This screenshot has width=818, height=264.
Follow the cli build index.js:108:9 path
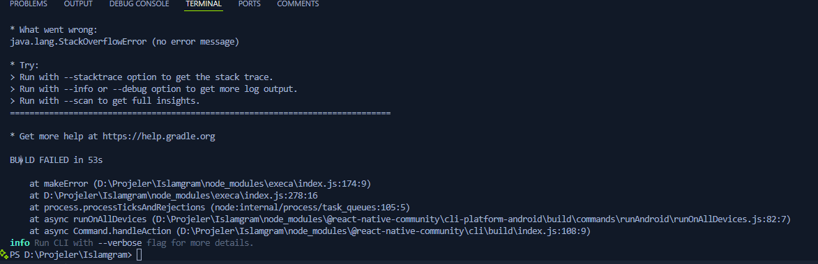385,231
